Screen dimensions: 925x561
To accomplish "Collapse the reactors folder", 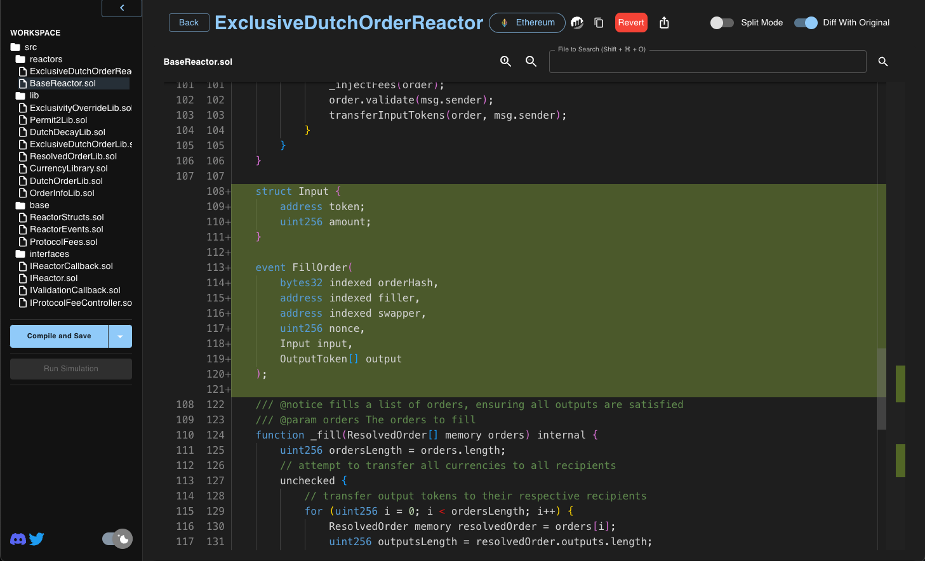I will (46, 59).
